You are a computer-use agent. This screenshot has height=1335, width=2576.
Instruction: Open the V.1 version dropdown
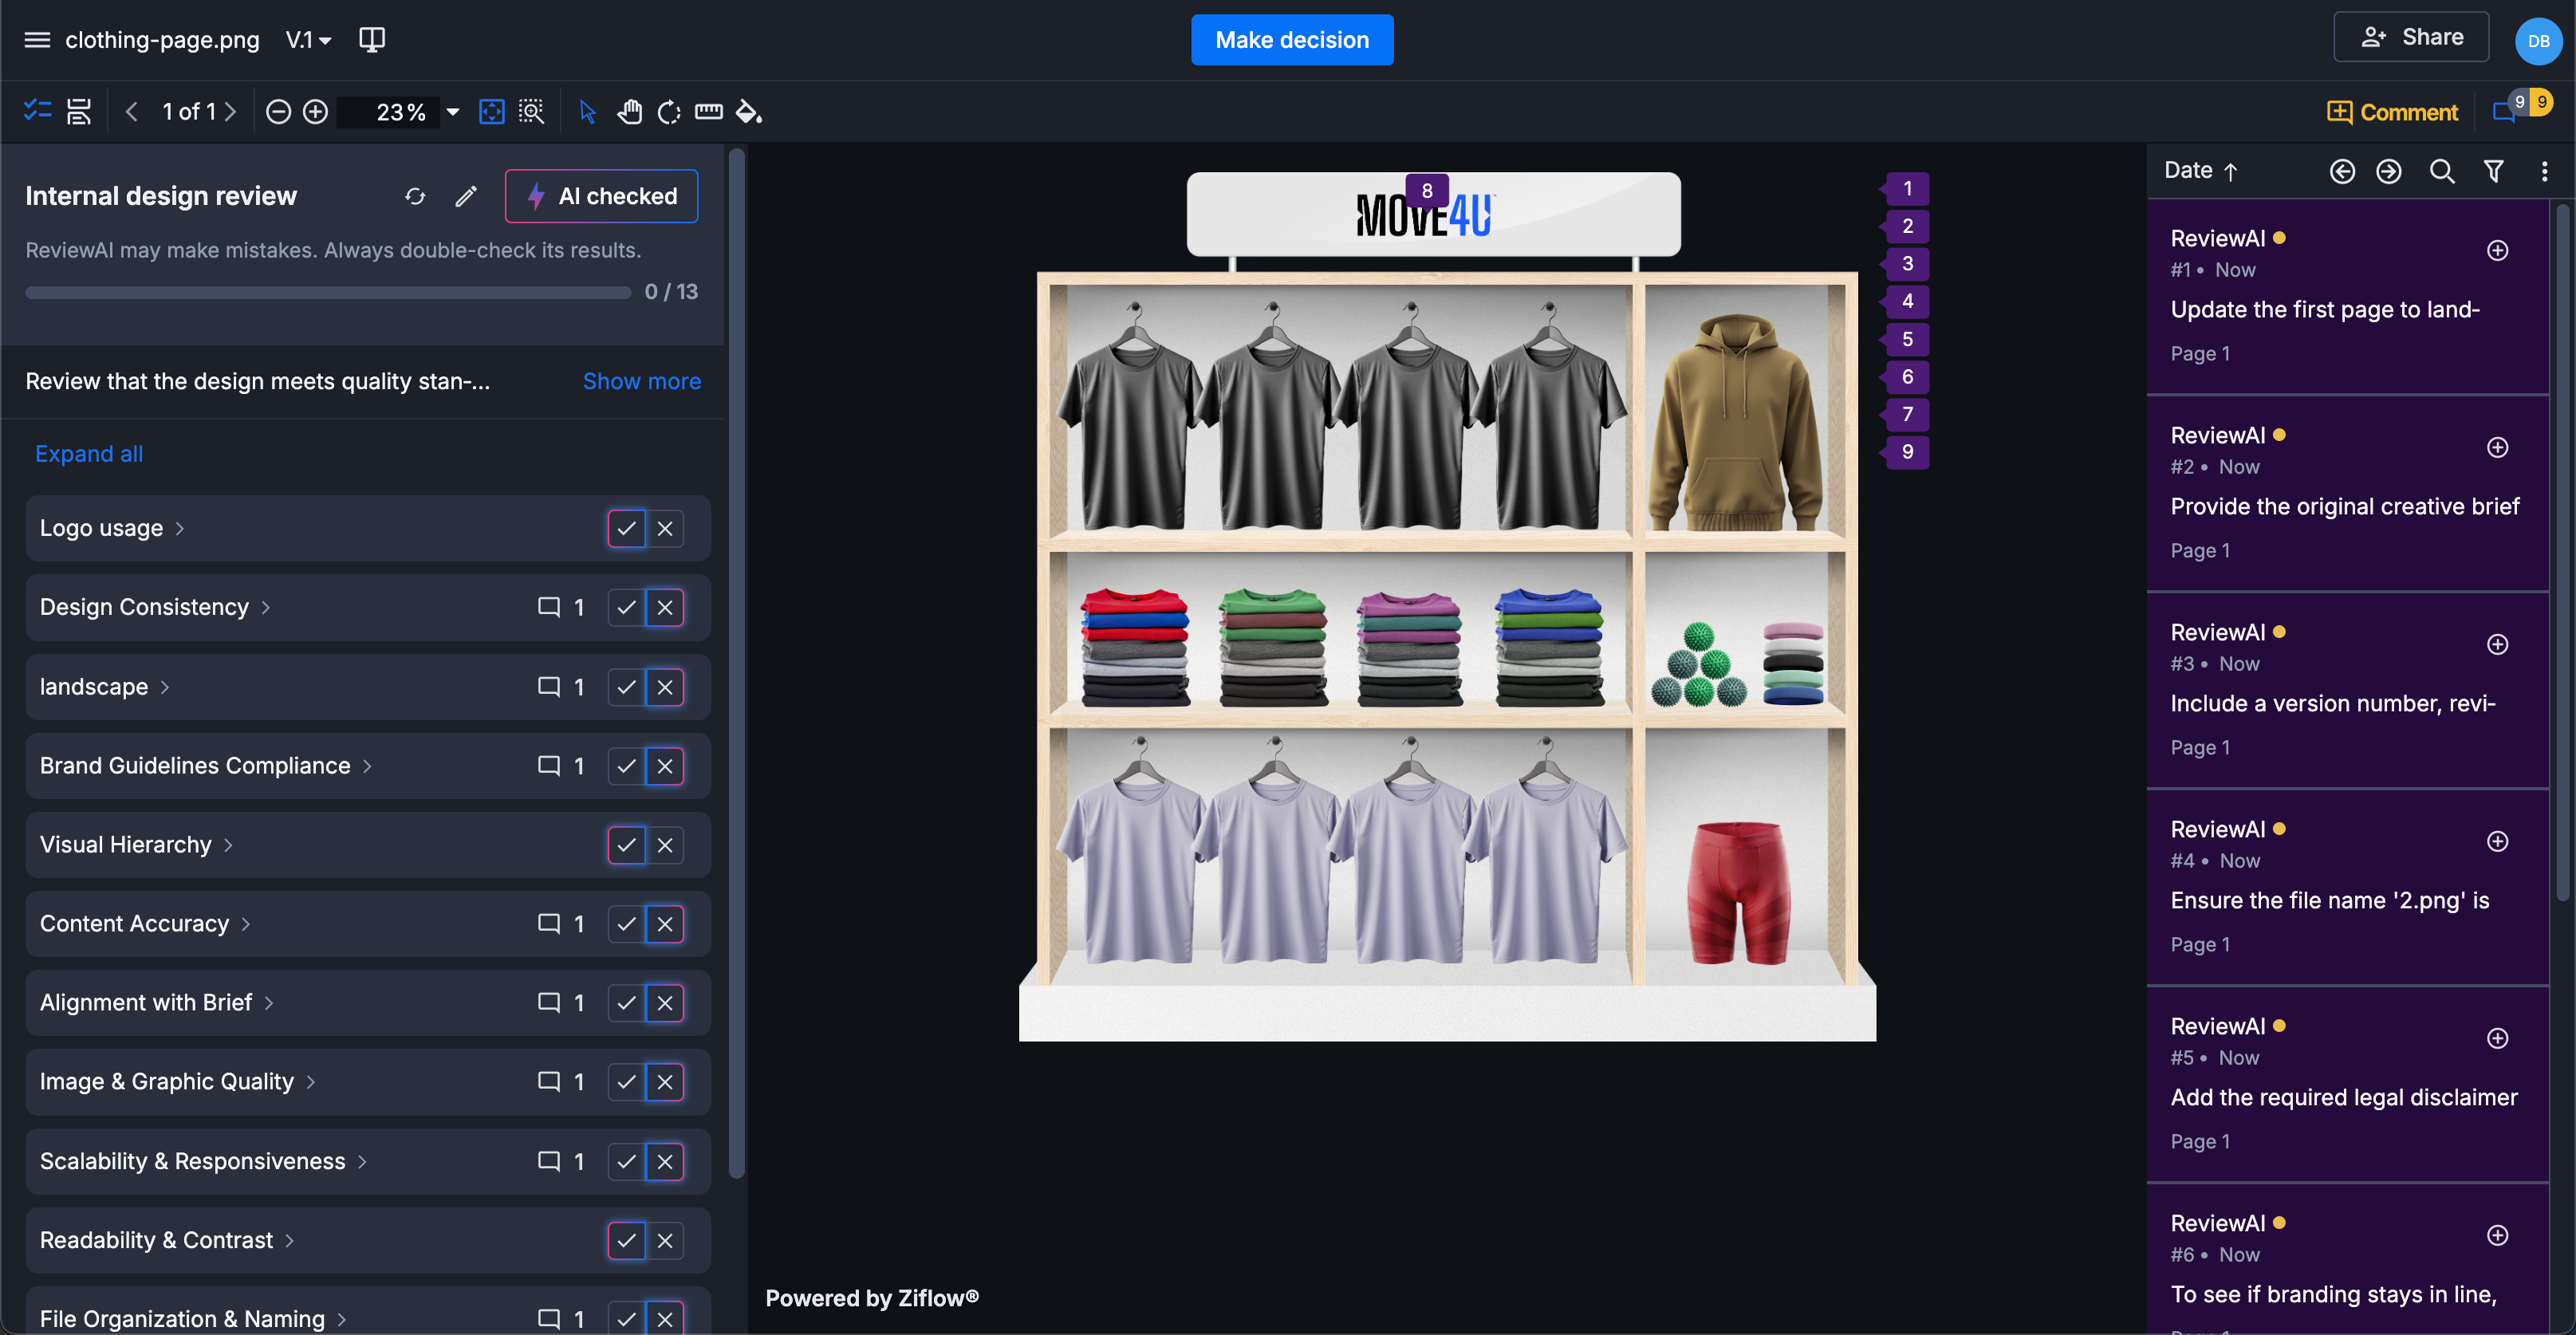[x=308, y=40]
